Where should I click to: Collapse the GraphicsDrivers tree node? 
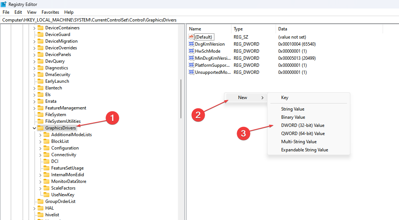coord(34,128)
